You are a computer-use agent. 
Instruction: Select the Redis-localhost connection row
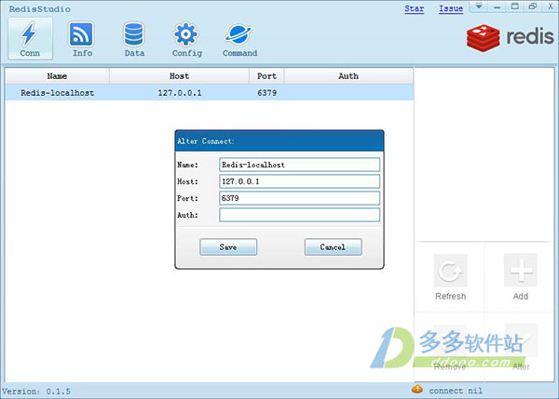[x=210, y=93]
